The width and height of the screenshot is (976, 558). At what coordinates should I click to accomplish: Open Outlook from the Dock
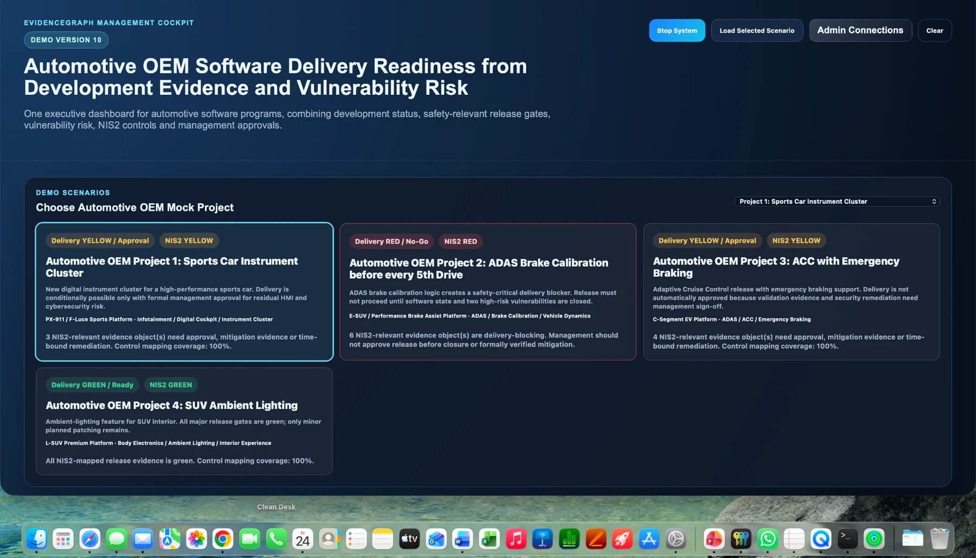click(x=436, y=539)
